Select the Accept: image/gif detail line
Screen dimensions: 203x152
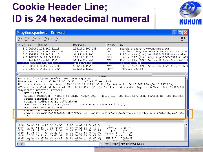point(104,96)
